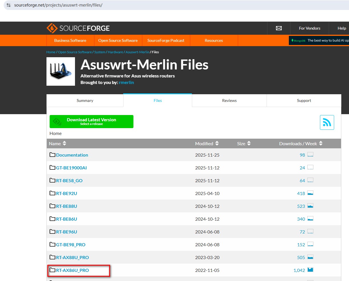Click the For Vendors link
Screen dimensions: 349x281
click(x=310, y=28)
